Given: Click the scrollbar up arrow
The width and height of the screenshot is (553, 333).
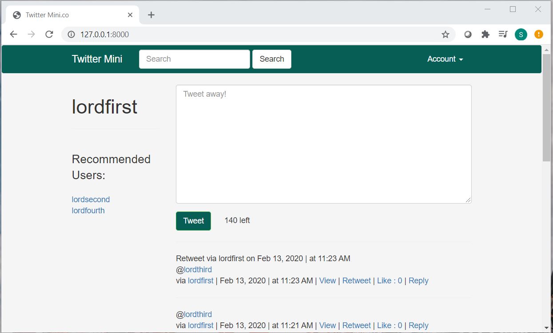Looking at the screenshot, I should [547, 49].
